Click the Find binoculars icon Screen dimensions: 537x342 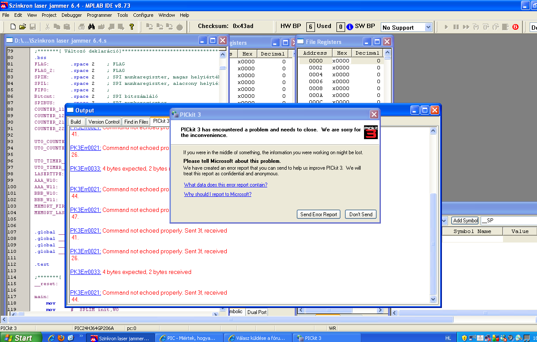(x=91, y=27)
